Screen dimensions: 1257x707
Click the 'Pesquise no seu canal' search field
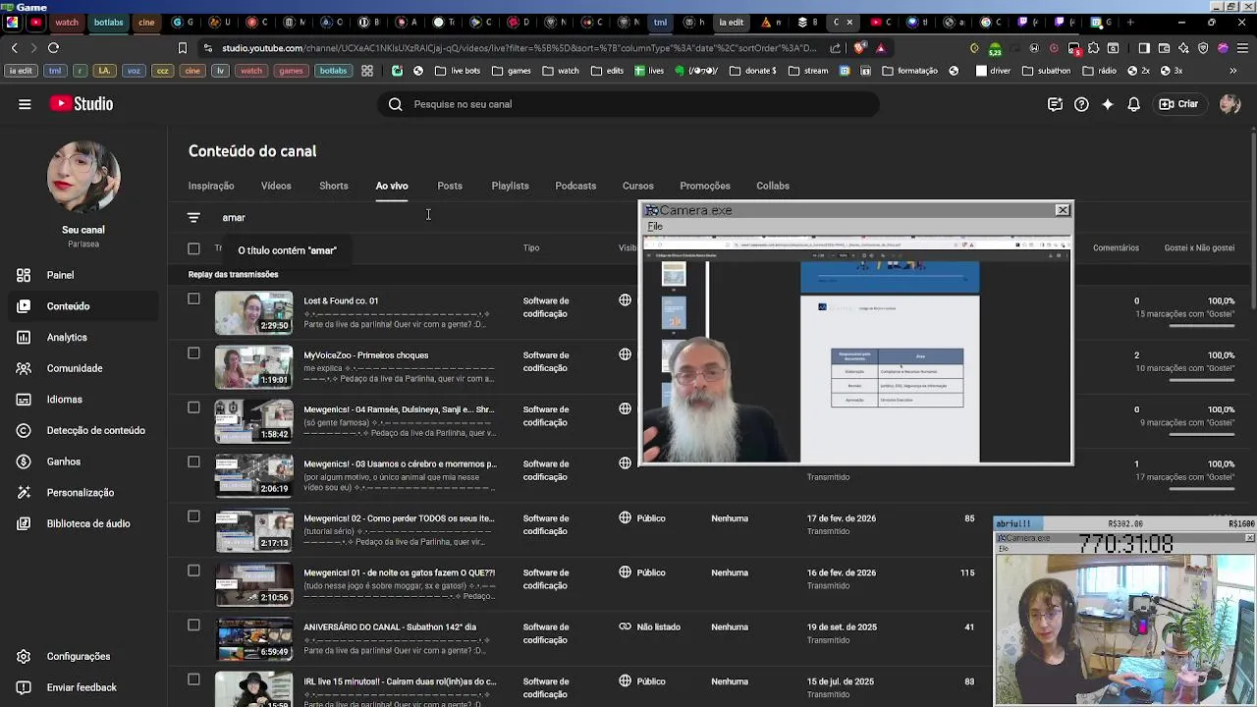click(x=628, y=104)
